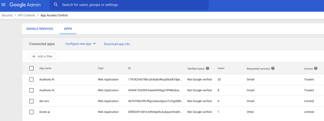Check the Auditoria AI row with 20 users

coord(31,79)
